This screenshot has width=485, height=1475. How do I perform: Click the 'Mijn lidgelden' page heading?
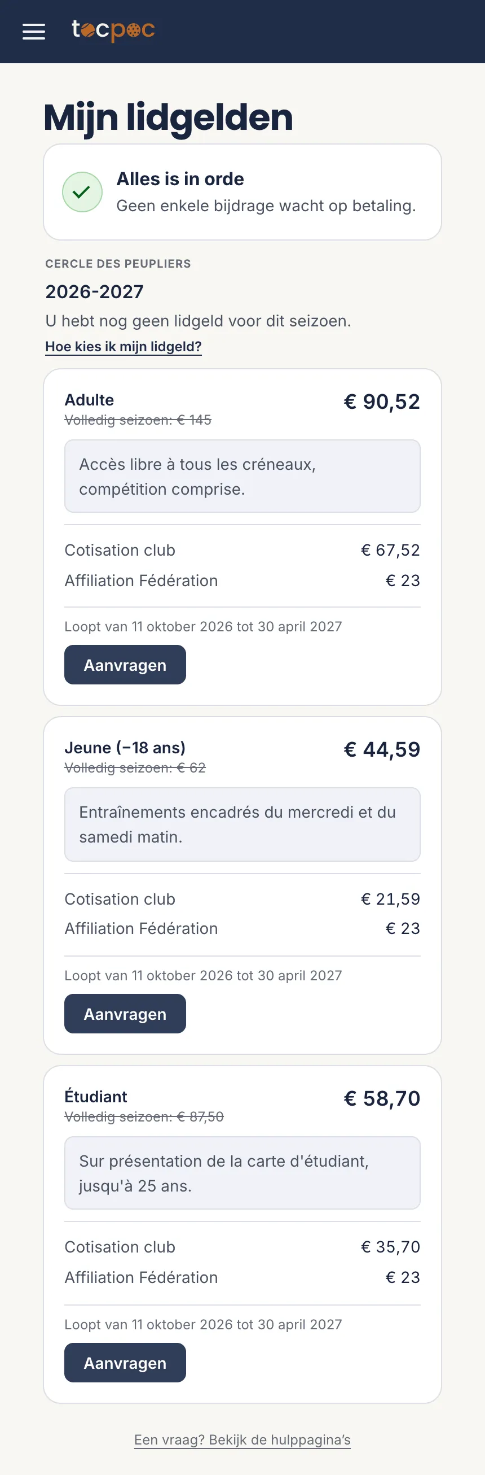click(x=168, y=117)
